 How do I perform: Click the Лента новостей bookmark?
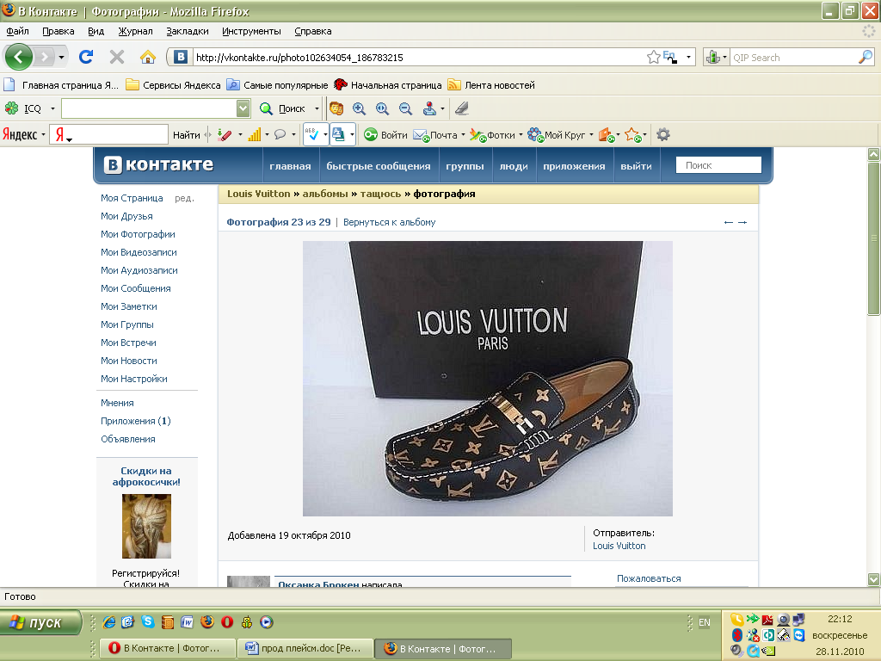491,85
